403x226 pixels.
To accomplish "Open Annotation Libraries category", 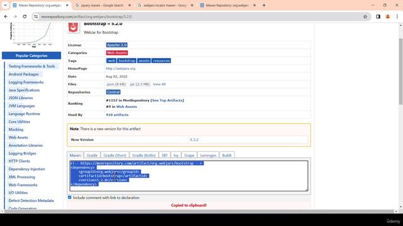I will click(25, 145).
